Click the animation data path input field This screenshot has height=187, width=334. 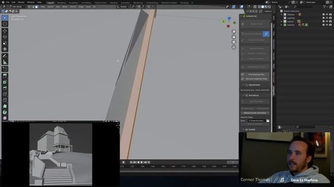[256, 121]
